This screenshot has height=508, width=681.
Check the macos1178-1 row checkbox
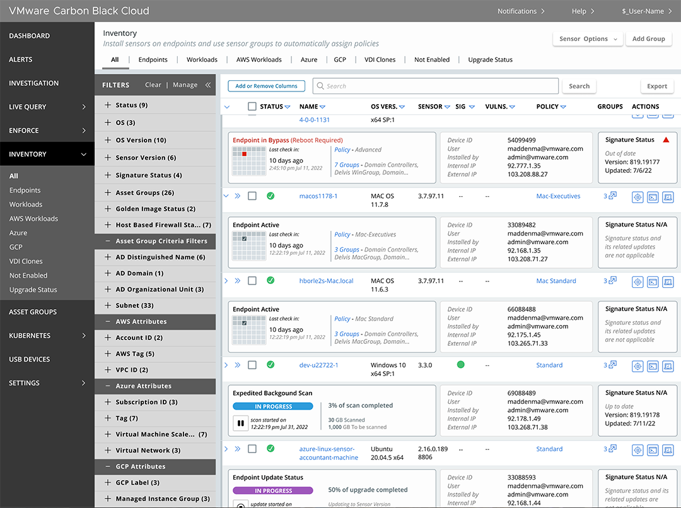point(252,196)
